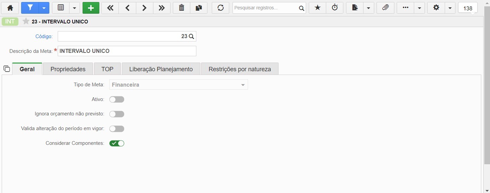
Task: Click the Código field with 23
Action: [127, 36]
